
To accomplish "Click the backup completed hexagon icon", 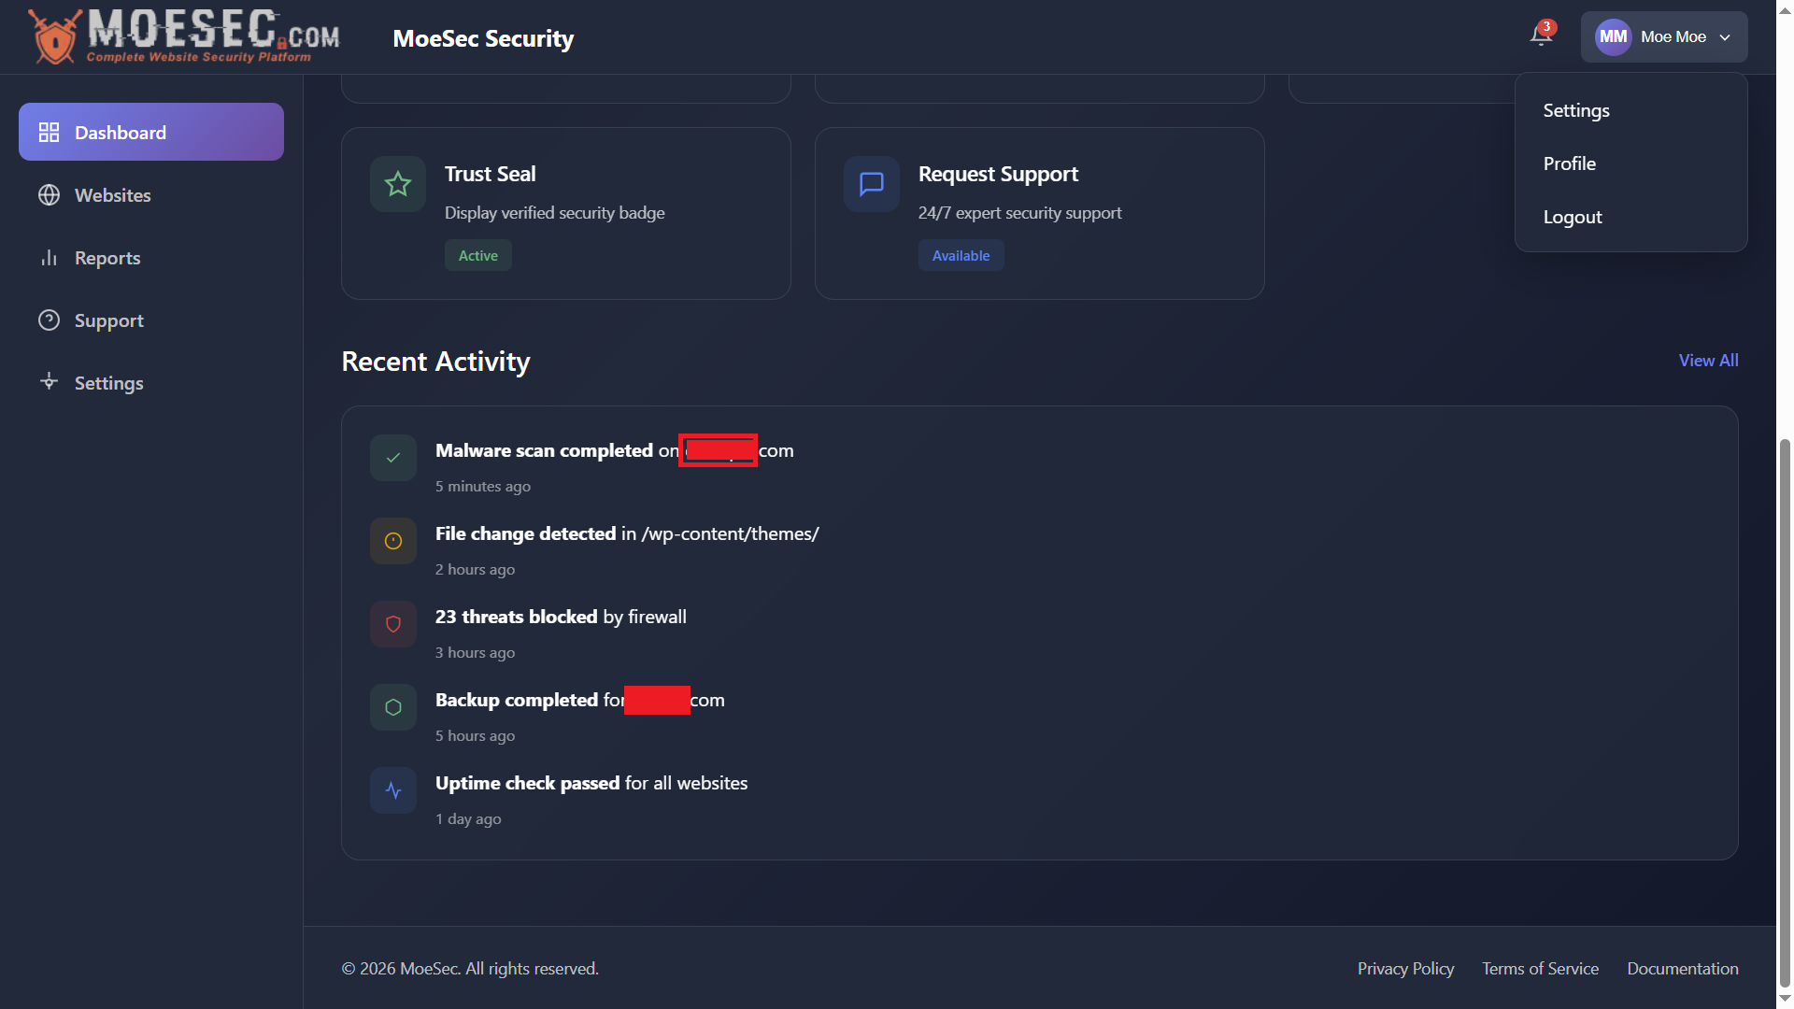I will tap(393, 707).
